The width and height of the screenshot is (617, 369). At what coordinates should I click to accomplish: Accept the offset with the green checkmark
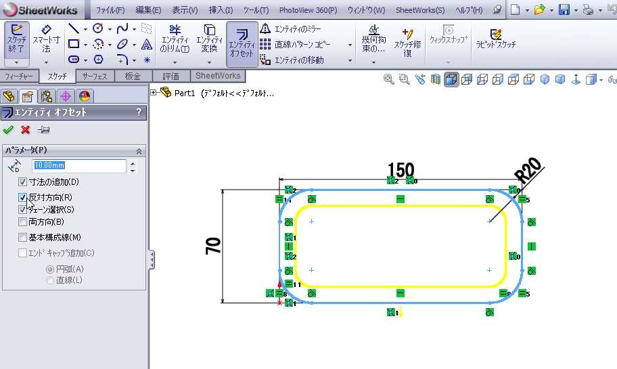point(8,130)
